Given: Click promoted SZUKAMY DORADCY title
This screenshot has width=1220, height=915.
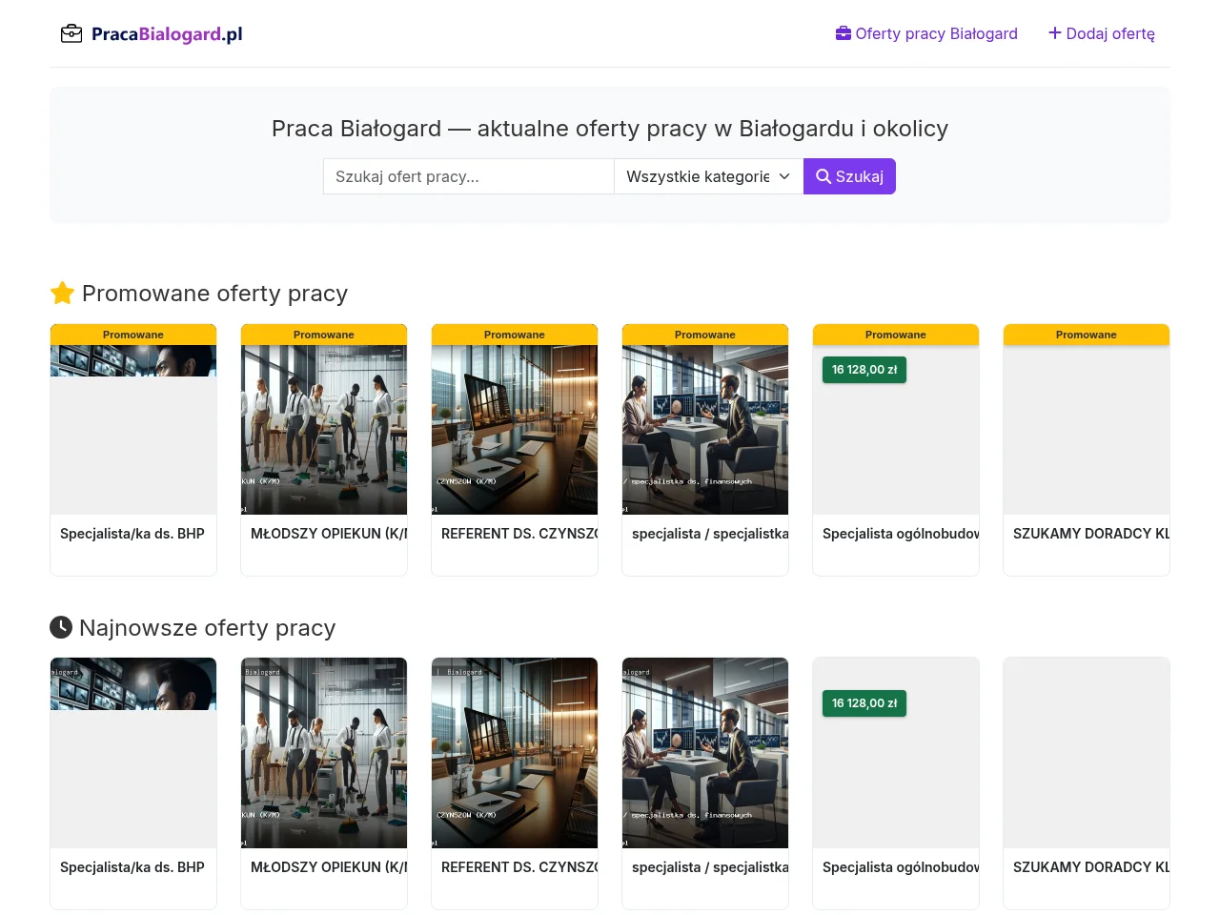Looking at the screenshot, I should pyautogui.click(x=1091, y=534).
